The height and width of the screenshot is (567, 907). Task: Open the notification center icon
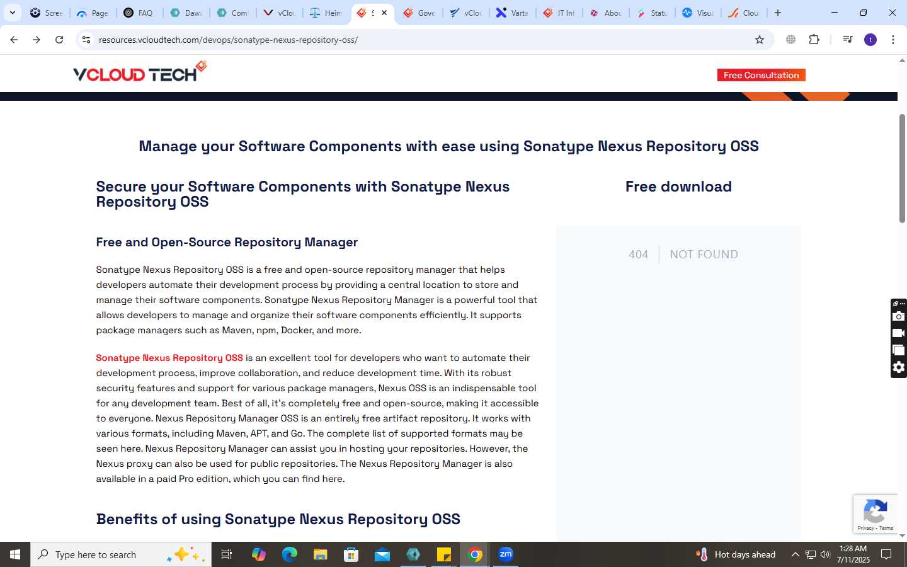pyautogui.click(x=886, y=554)
